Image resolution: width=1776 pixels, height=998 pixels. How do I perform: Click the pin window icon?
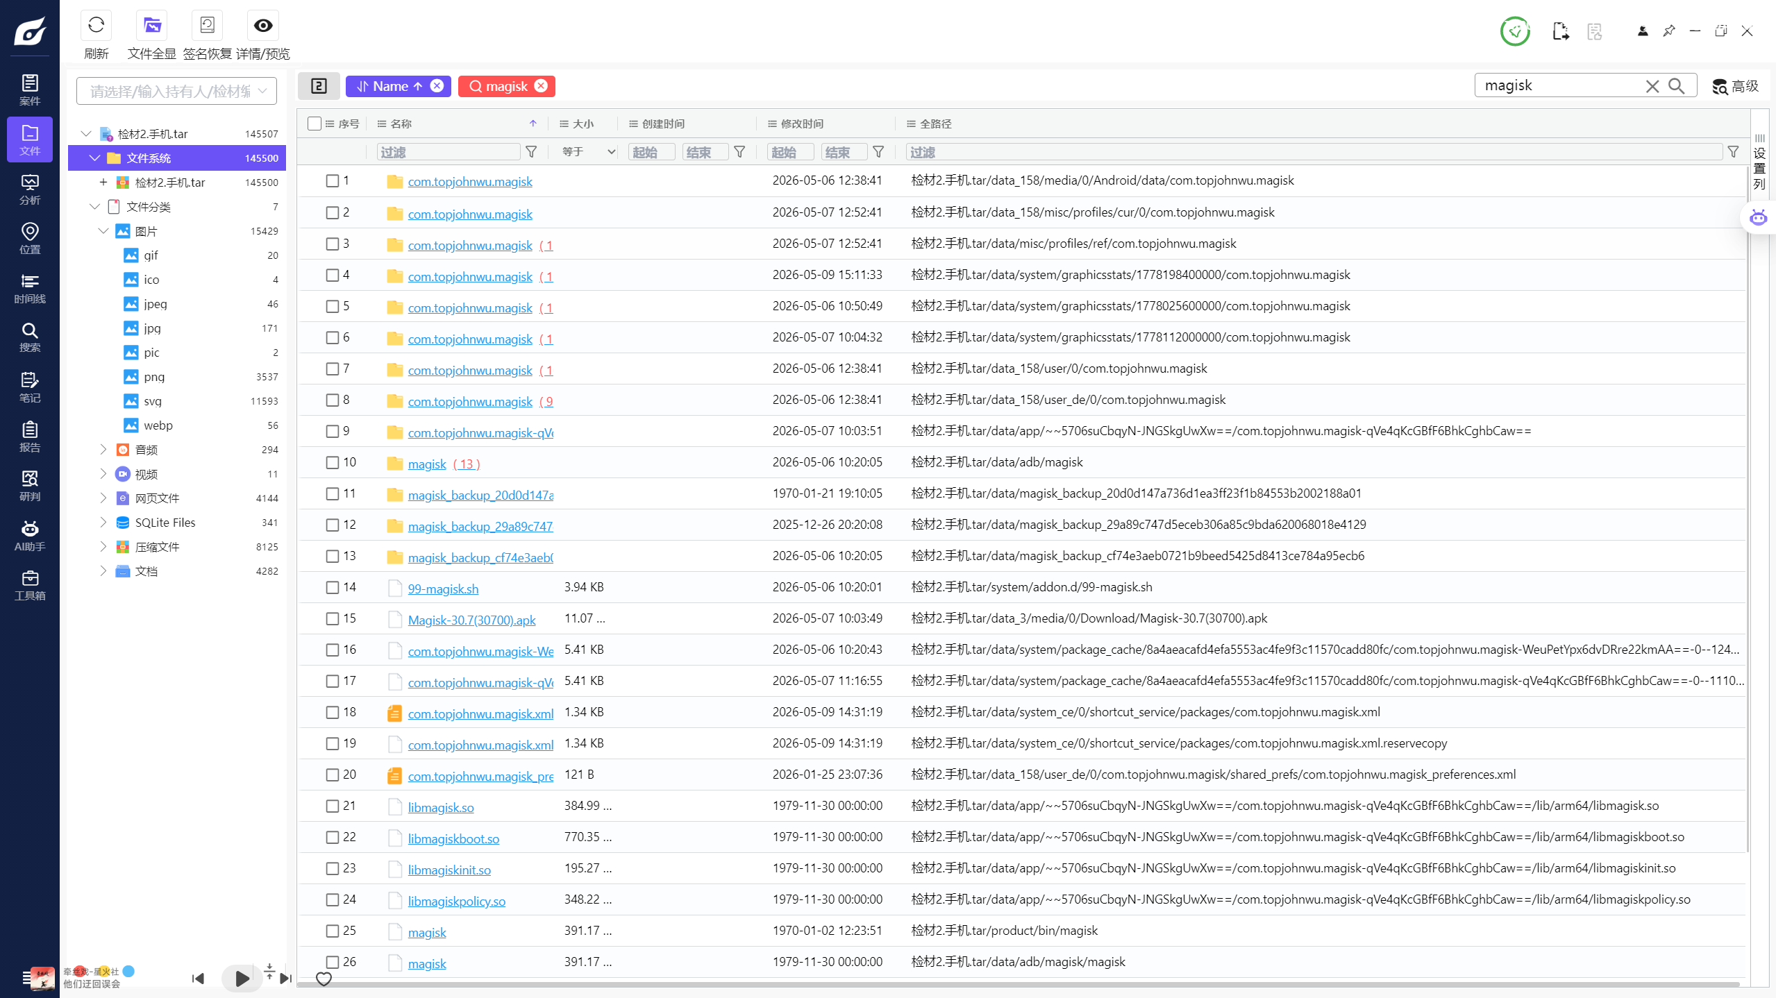(1668, 31)
